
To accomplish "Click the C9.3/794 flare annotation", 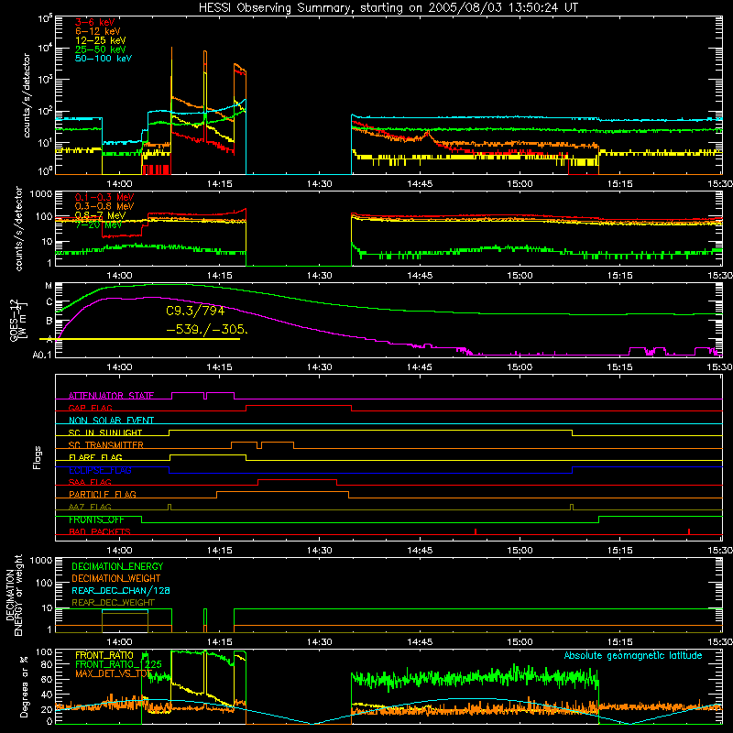I will pyautogui.click(x=195, y=311).
